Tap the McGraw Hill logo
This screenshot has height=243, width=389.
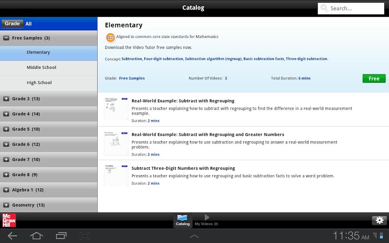pos(9,220)
